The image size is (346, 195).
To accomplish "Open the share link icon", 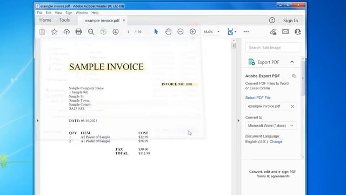I will pyautogui.click(x=273, y=31).
